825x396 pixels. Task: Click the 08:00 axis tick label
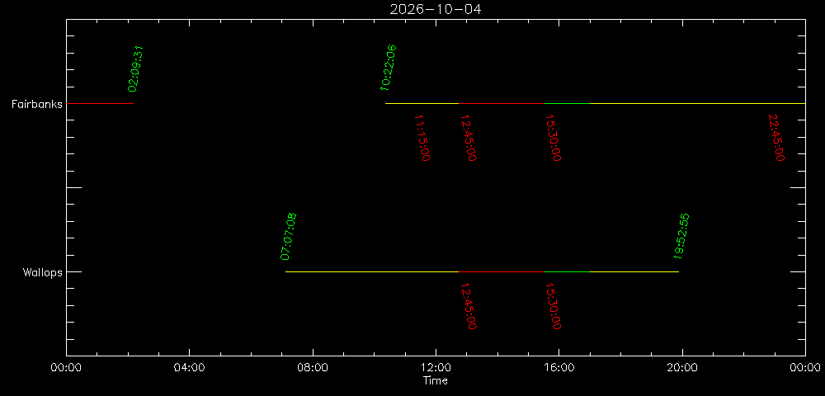coord(313,368)
